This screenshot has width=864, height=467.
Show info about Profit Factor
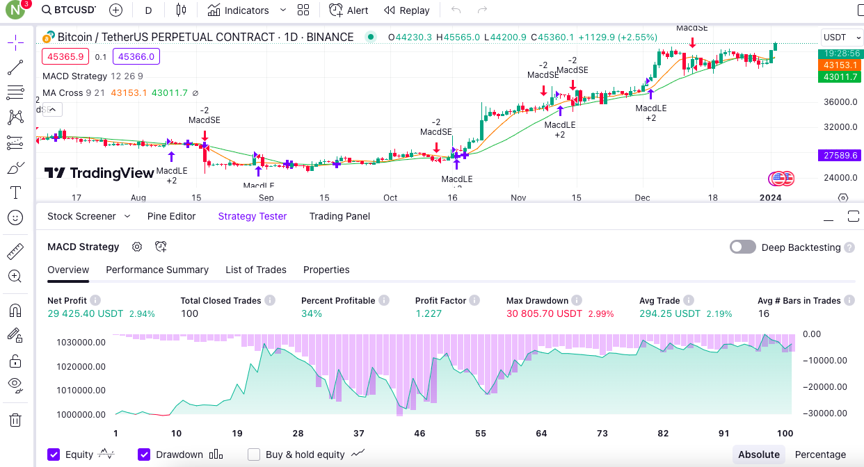click(474, 300)
